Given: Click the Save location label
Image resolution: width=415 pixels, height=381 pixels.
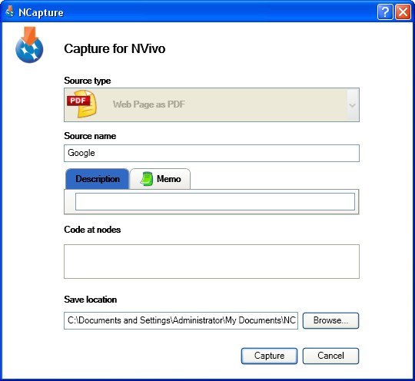Looking at the screenshot, I should 90,300.
